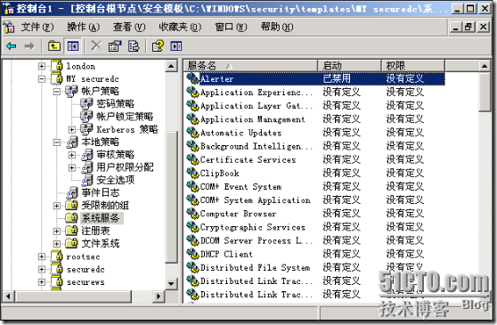Click the Automatic Updates service icon
Image resolution: width=497 pixels, height=325 pixels.
pyautogui.click(x=192, y=133)
